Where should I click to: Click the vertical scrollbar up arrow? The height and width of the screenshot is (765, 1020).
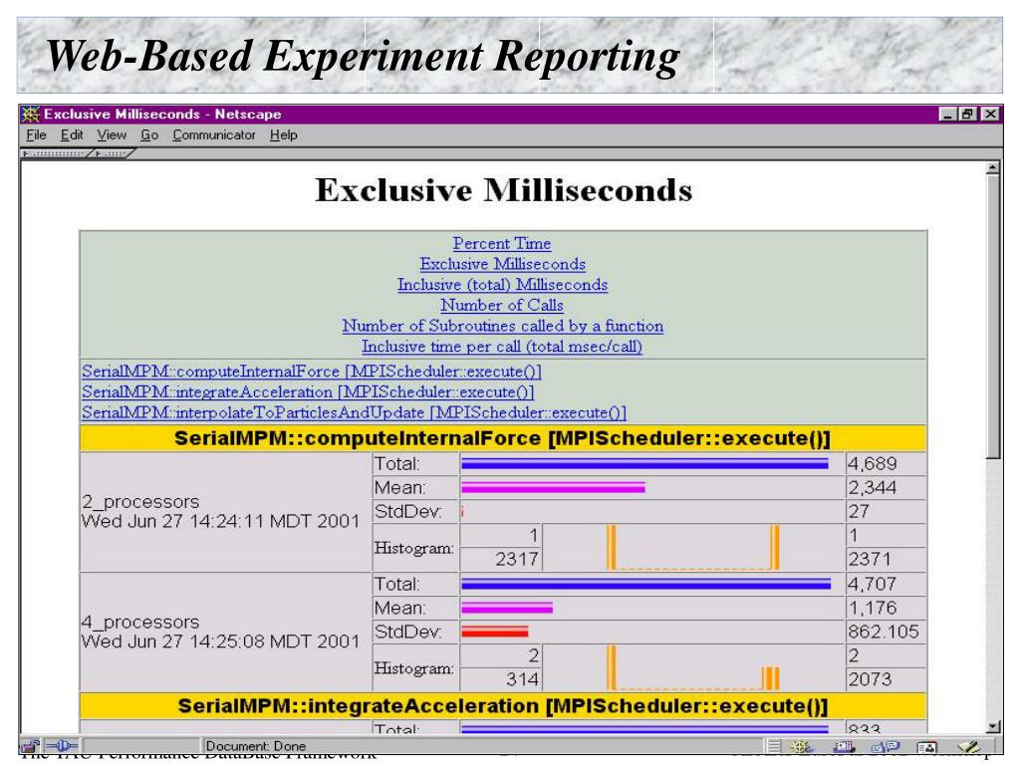(x=993, y=168)
